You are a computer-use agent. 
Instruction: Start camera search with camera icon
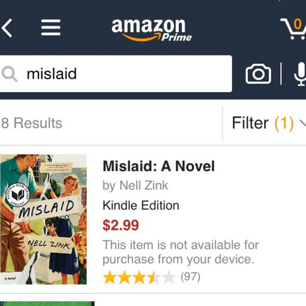coord(258,74)
